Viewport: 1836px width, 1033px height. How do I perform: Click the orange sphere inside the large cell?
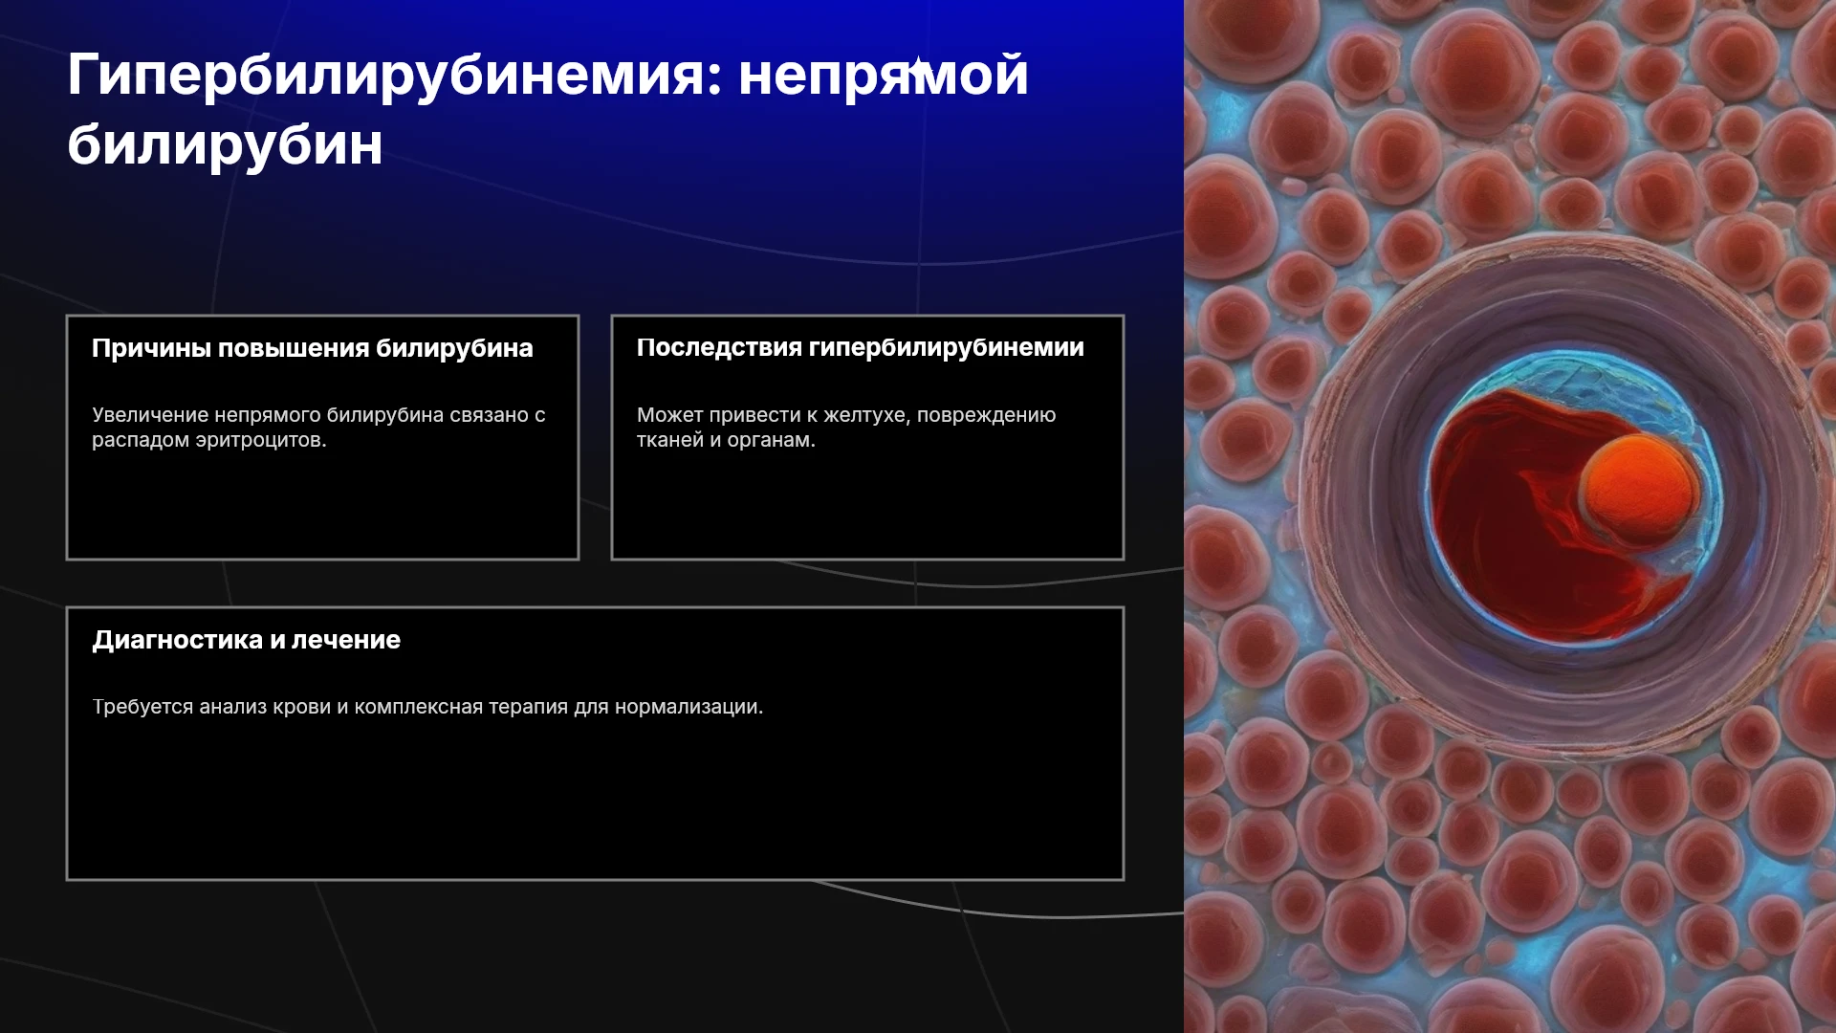(1637, 488)
